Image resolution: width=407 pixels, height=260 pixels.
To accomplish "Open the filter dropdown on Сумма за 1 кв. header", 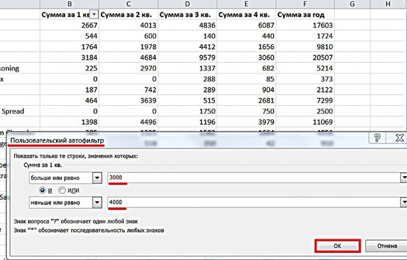I will click(x=94, y=15).
